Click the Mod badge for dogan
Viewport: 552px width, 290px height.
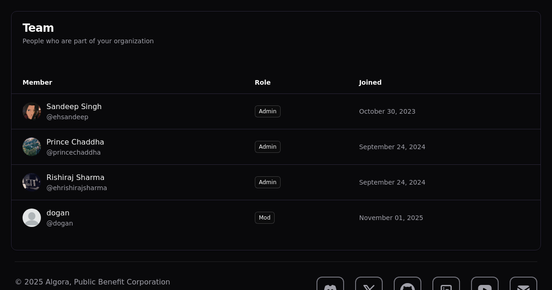264,218
